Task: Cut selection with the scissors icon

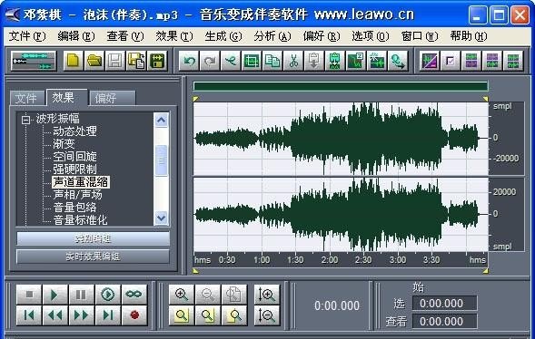Action: tap(293, 61)
